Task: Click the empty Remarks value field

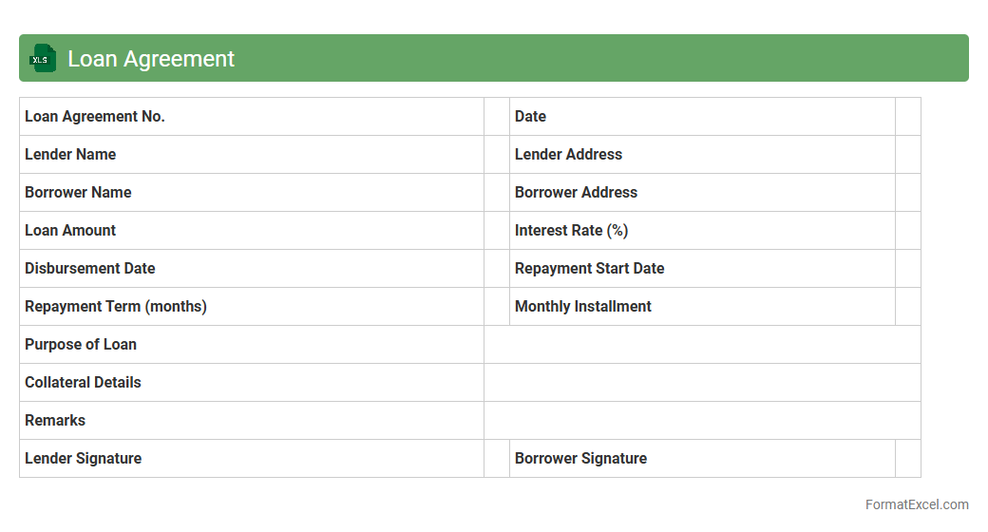Action: click(x=702, y=420)
